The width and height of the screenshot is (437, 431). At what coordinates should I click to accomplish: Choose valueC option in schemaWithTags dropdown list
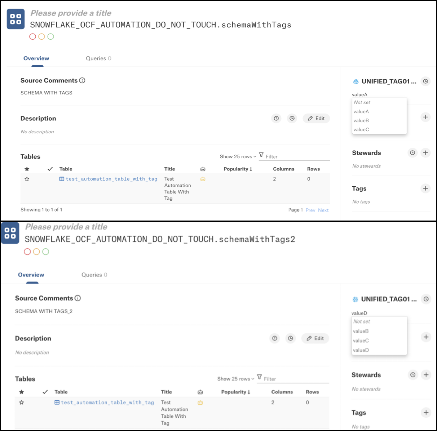pyautogui.click(x=379, y=129)
